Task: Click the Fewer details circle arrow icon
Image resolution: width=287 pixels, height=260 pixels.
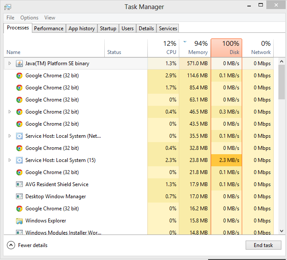Action: pos(11,245)
